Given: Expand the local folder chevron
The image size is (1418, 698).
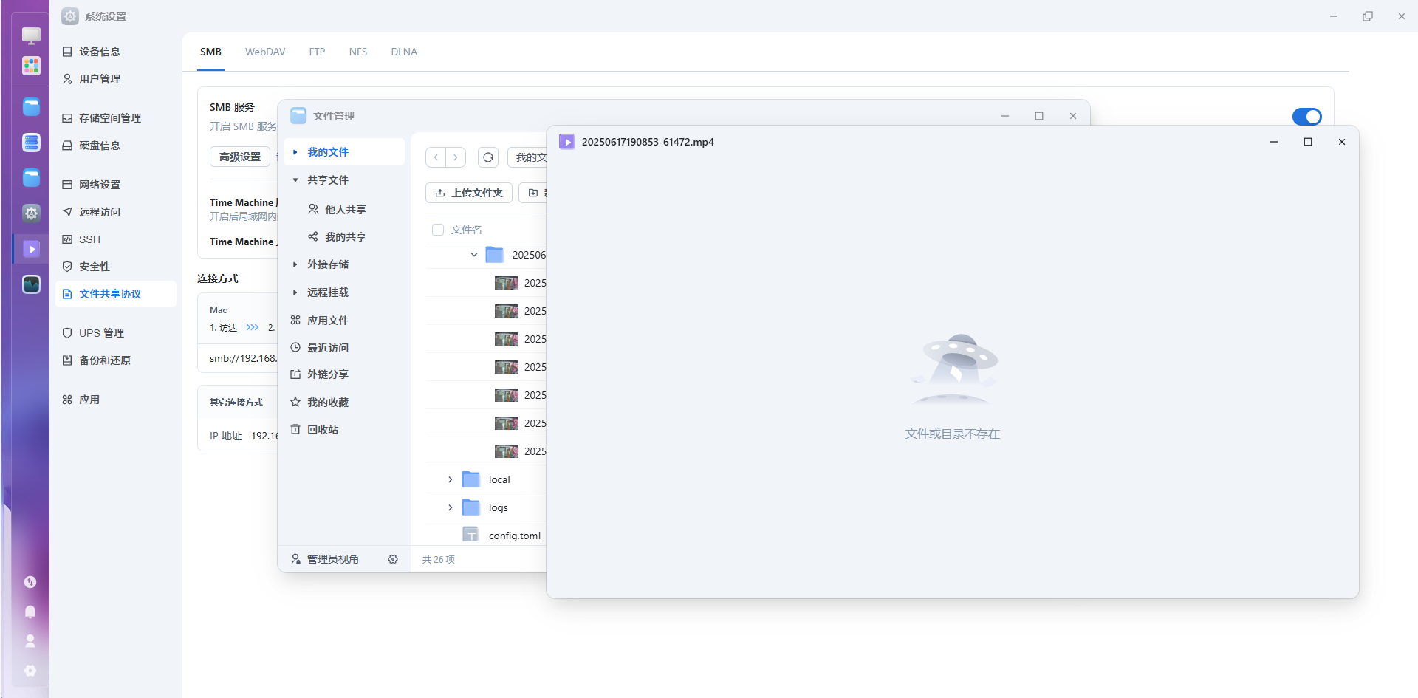Looking at the screenshot, I should coord(451,479).
